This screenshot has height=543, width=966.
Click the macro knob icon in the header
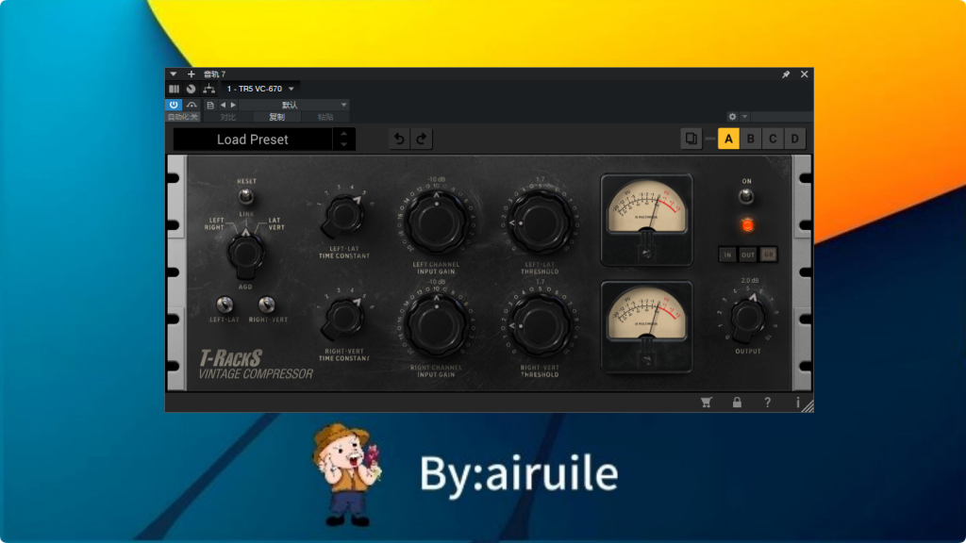point(191,89)
